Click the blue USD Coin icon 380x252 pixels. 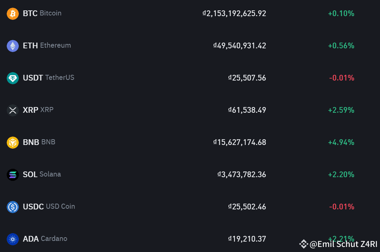pyautogui.click(x=13, y=207)
